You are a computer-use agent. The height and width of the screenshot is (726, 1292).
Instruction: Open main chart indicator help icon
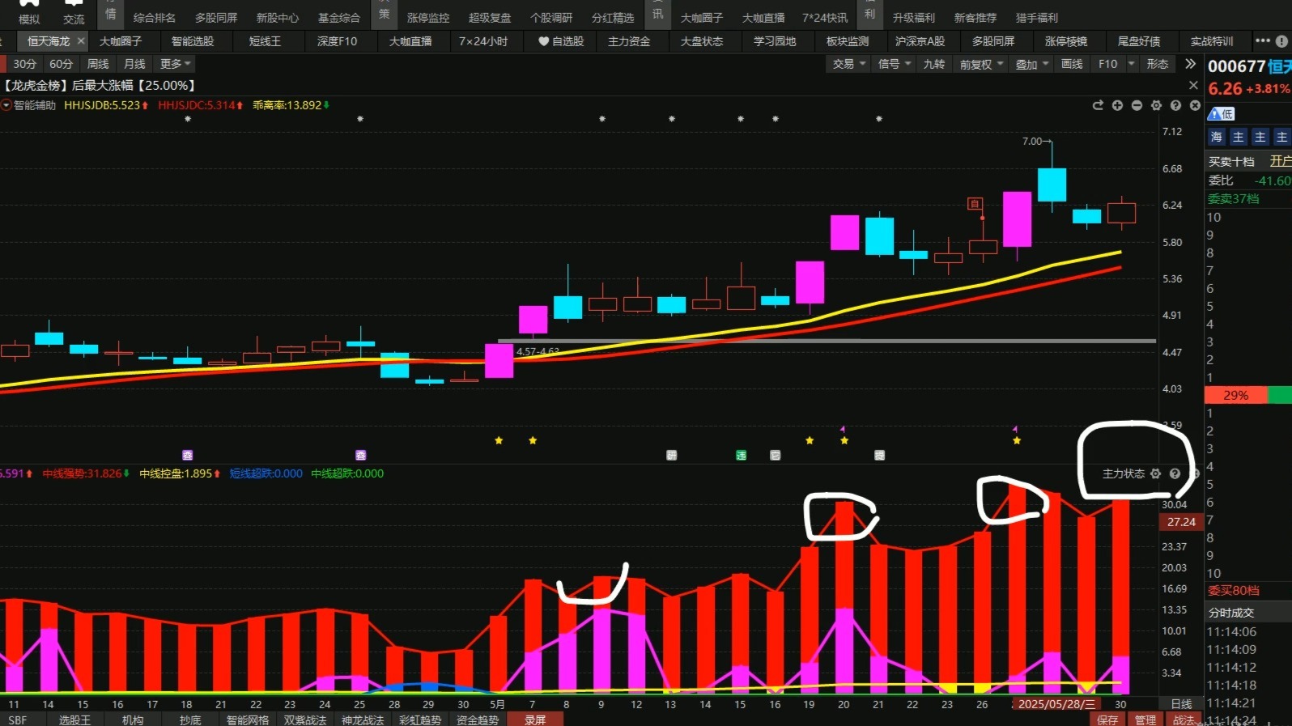coord(1175,105)
